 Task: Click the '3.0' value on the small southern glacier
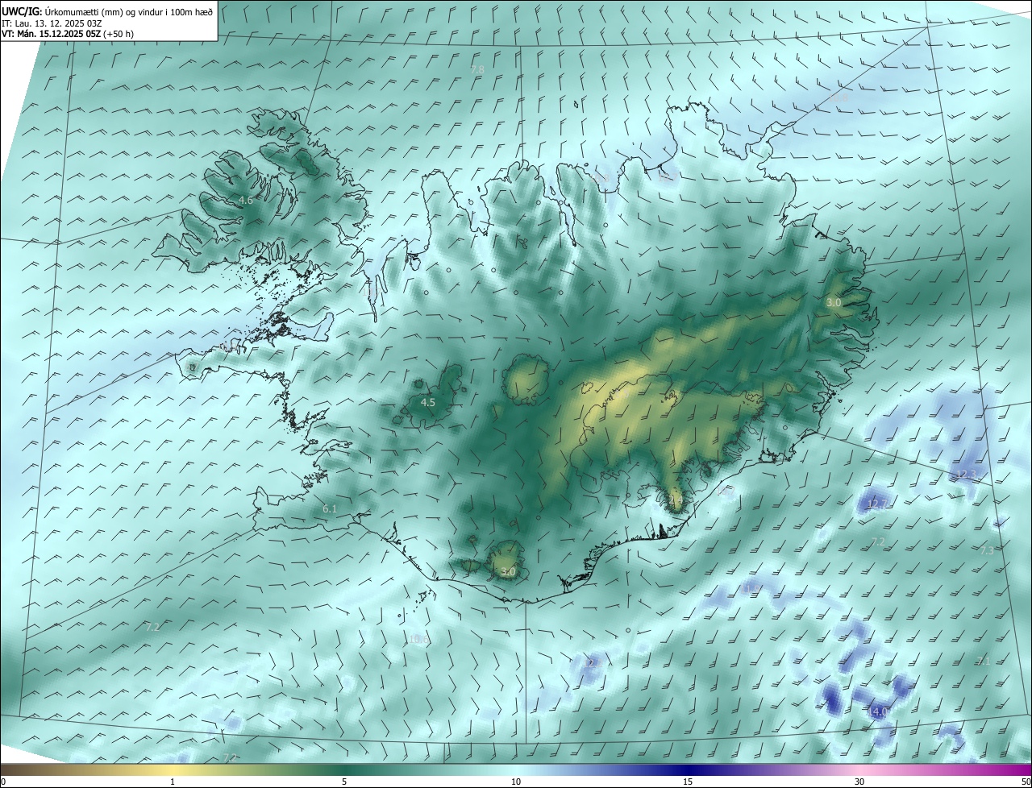(x=507, y=571)
